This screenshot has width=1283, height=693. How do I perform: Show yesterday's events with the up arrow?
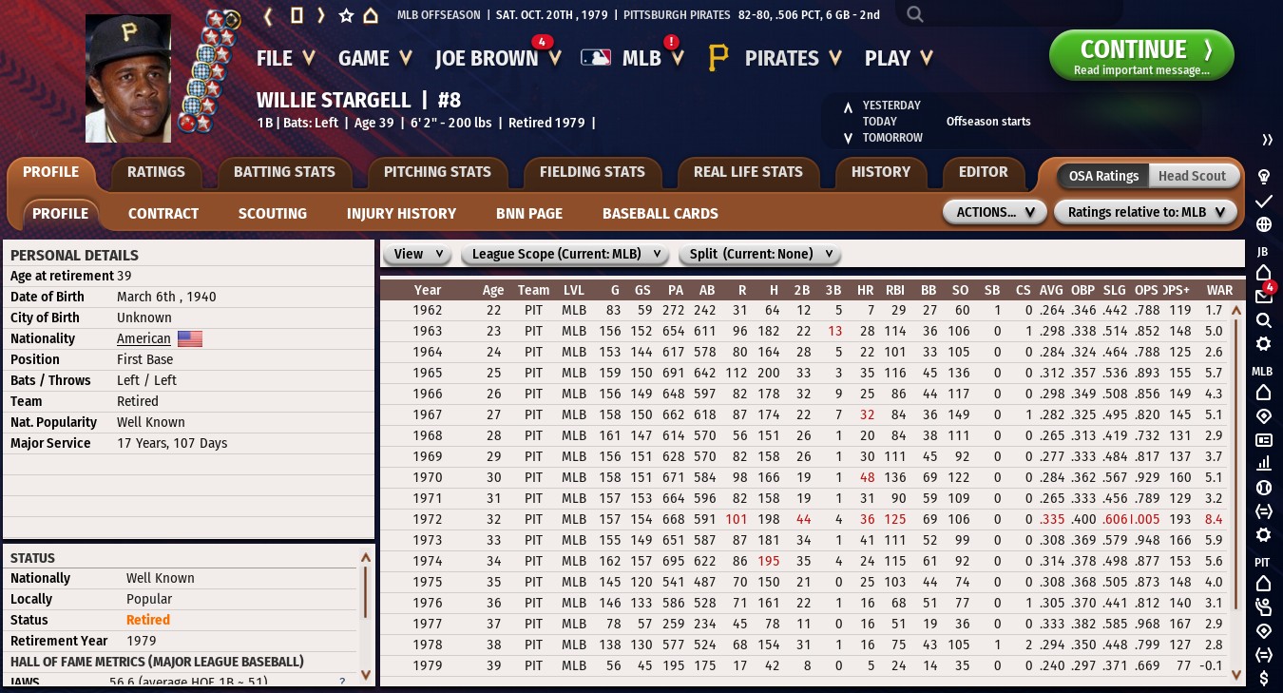[848, 106]
